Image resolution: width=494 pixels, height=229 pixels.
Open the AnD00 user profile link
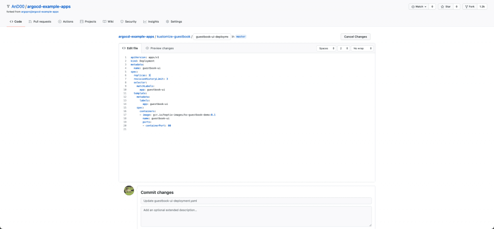18,6
